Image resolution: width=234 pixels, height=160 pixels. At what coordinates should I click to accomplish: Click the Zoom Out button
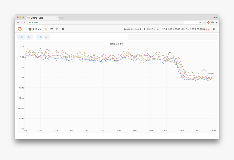coord(151,29)
